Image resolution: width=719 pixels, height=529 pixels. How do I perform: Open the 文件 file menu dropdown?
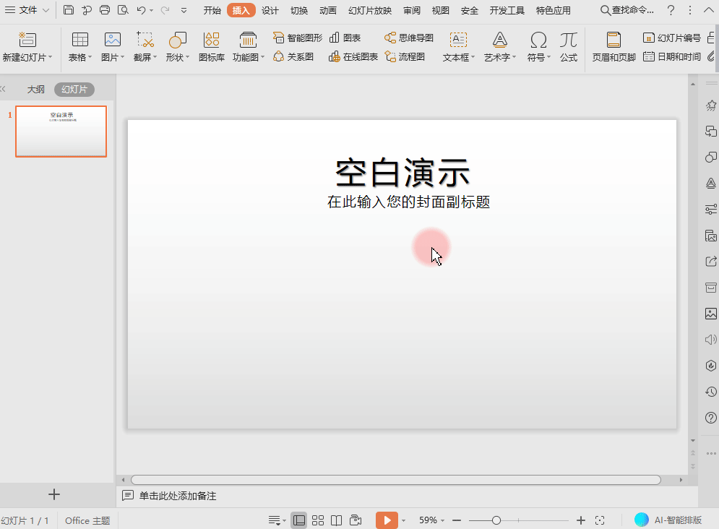click(x=27, y=10)
